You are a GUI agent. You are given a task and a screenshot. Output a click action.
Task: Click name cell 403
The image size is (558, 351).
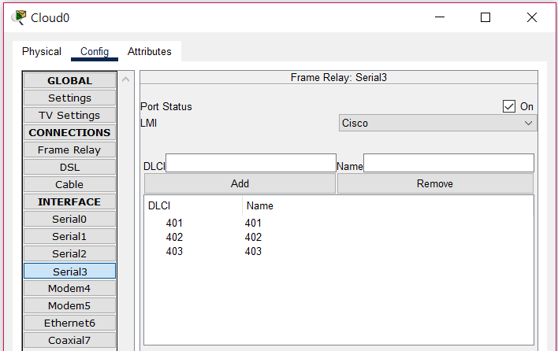[253, 252]
